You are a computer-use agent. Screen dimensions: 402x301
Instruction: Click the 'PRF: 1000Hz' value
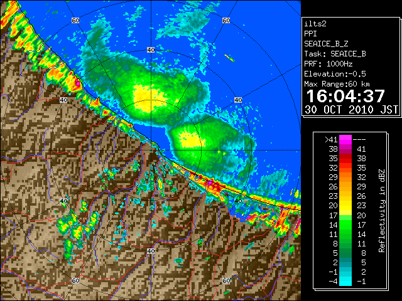[328, 64]
